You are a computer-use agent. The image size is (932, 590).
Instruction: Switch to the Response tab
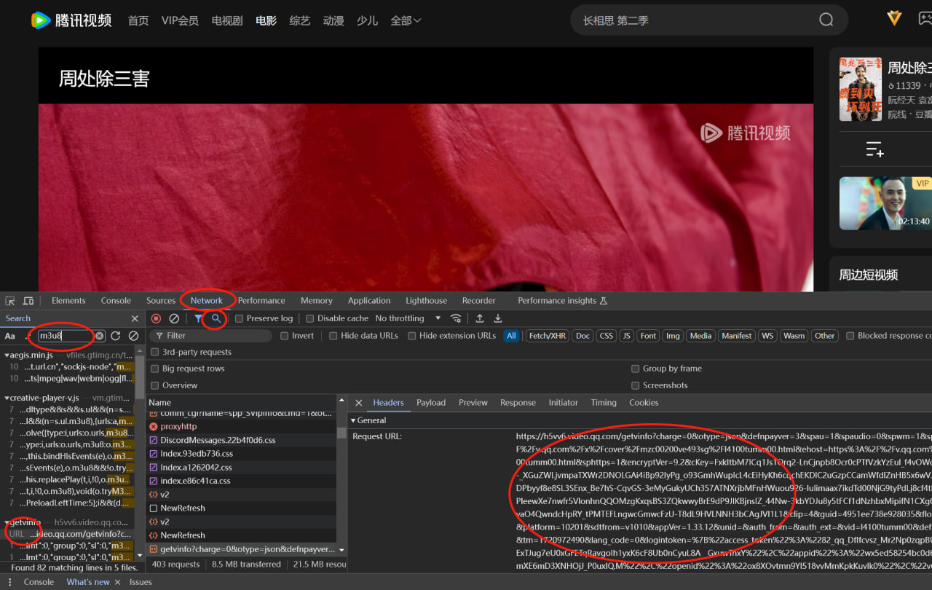pos(518,403)
